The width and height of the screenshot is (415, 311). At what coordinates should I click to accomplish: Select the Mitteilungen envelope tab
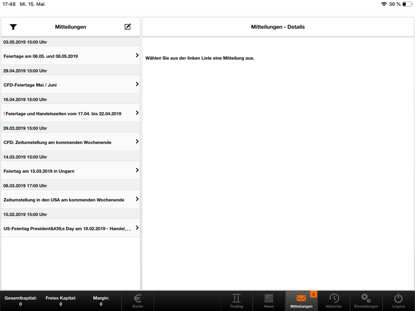pyautogui.click(x=301, y=301)
